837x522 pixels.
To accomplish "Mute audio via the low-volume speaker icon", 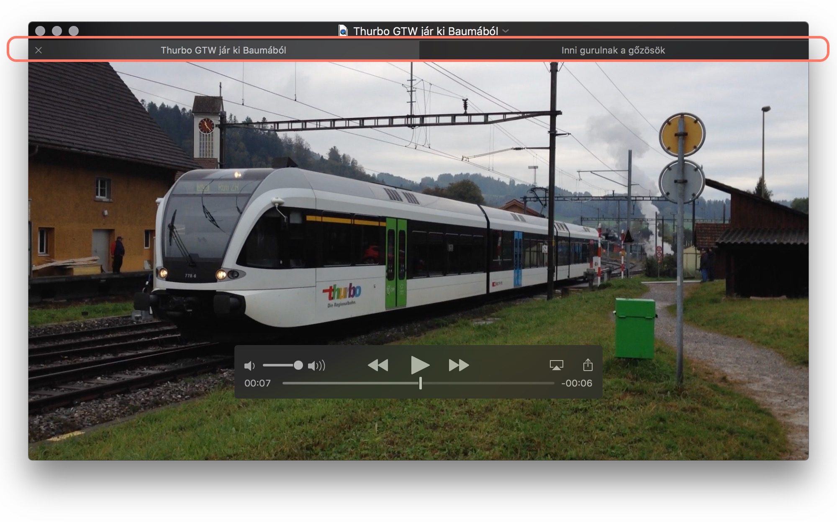I will [x=249, y=366].
